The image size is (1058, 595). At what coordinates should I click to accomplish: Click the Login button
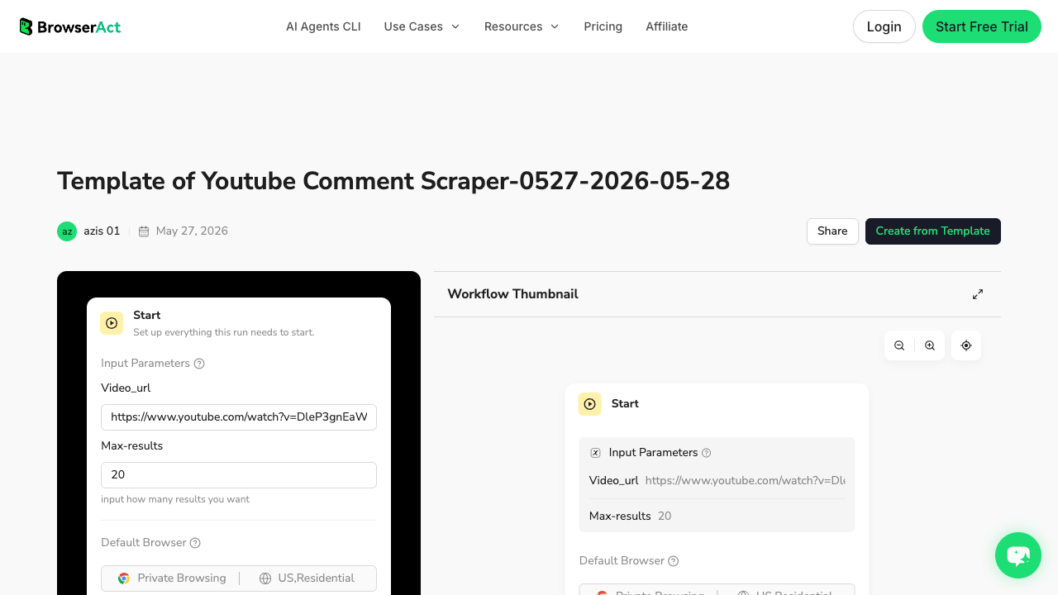pyautogui.click(x=884, y=26)
